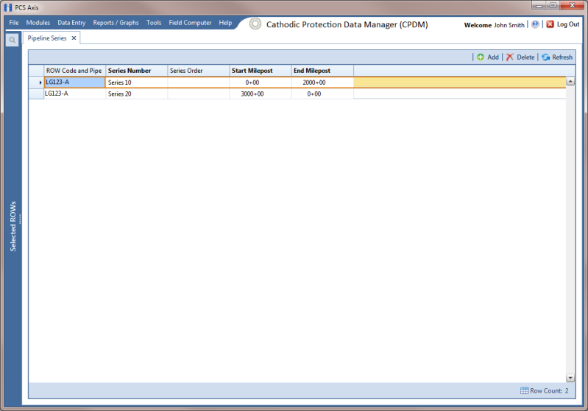Click End Milepost 2000+00 cell
The image size is (588, 411).
[322, 82]
